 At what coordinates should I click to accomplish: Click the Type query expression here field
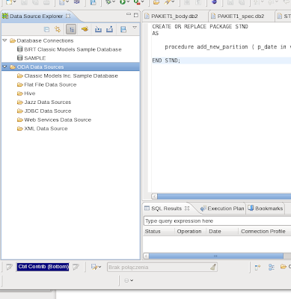[x=218, y=221]
